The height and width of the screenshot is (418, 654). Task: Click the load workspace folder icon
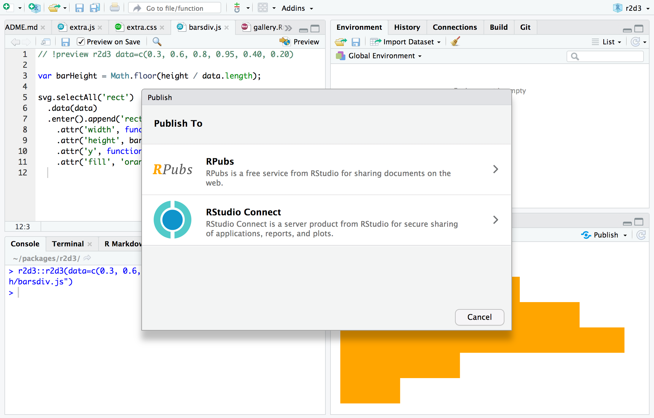coord(341,41)
